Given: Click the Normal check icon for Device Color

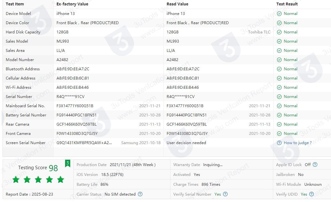Looking at the screenshot, I should click(x=279, y=23).
